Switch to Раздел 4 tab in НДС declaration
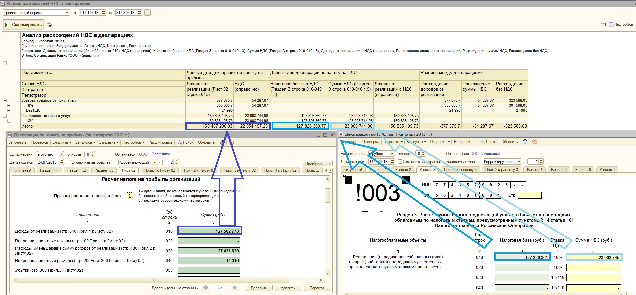The height and width of the screenshot is (295, 636). tap(534, 170)
